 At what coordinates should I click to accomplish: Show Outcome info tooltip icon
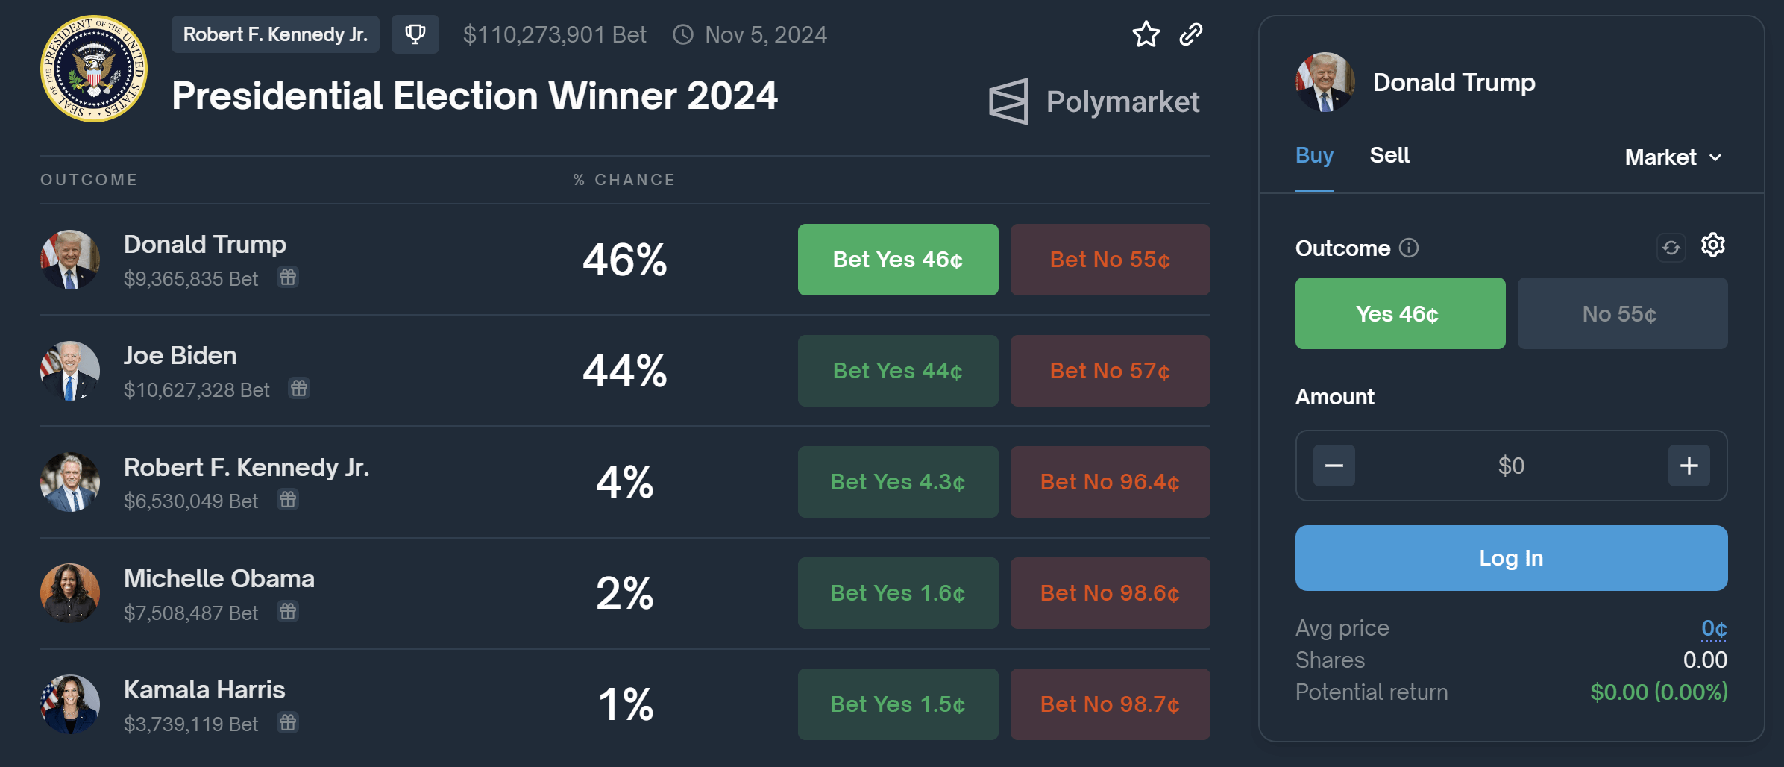coord(1408,248)
